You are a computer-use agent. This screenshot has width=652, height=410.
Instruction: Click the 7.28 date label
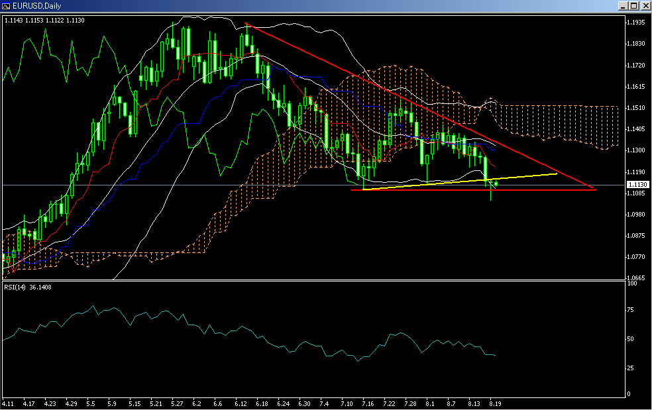(x=410, y=404)
